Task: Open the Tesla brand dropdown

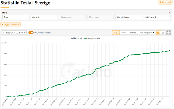Action: click(x=16, y=17)
